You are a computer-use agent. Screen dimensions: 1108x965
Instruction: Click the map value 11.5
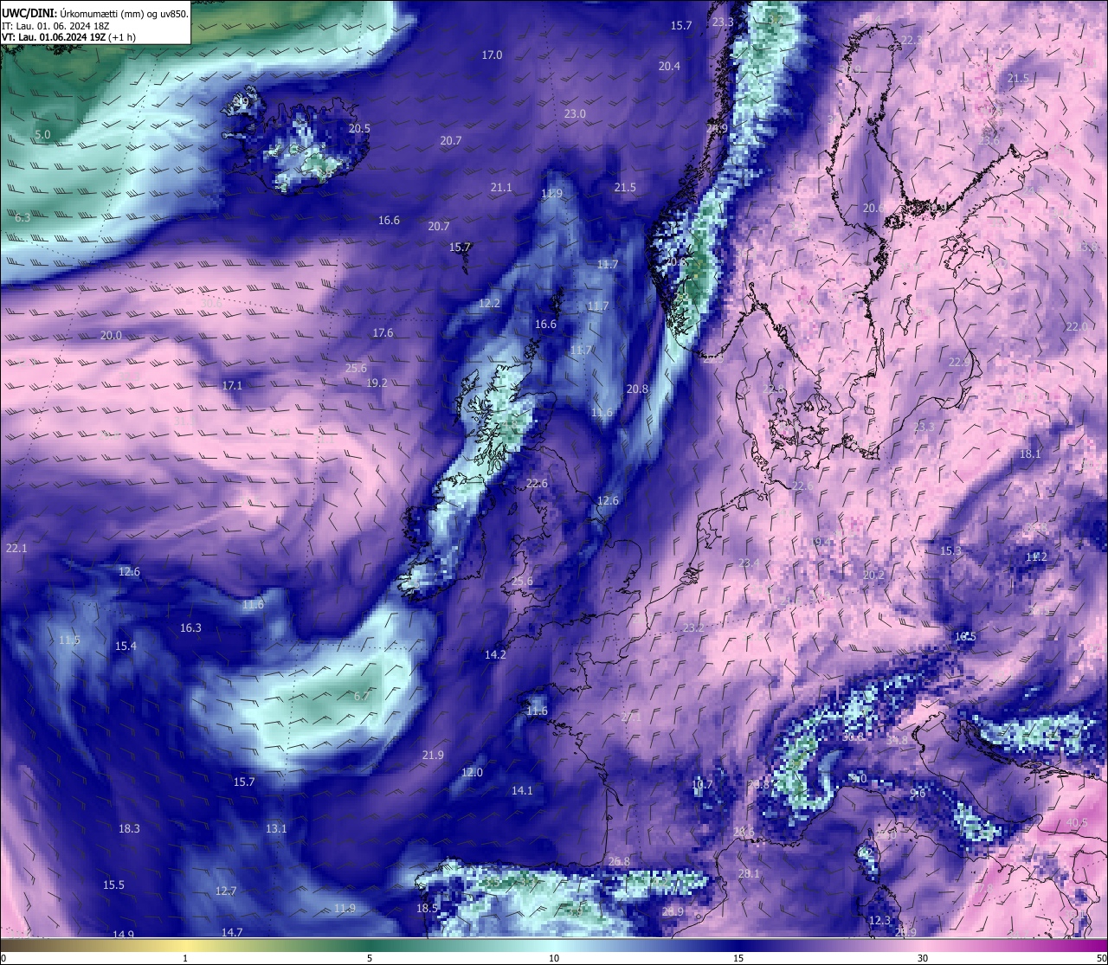69,640
